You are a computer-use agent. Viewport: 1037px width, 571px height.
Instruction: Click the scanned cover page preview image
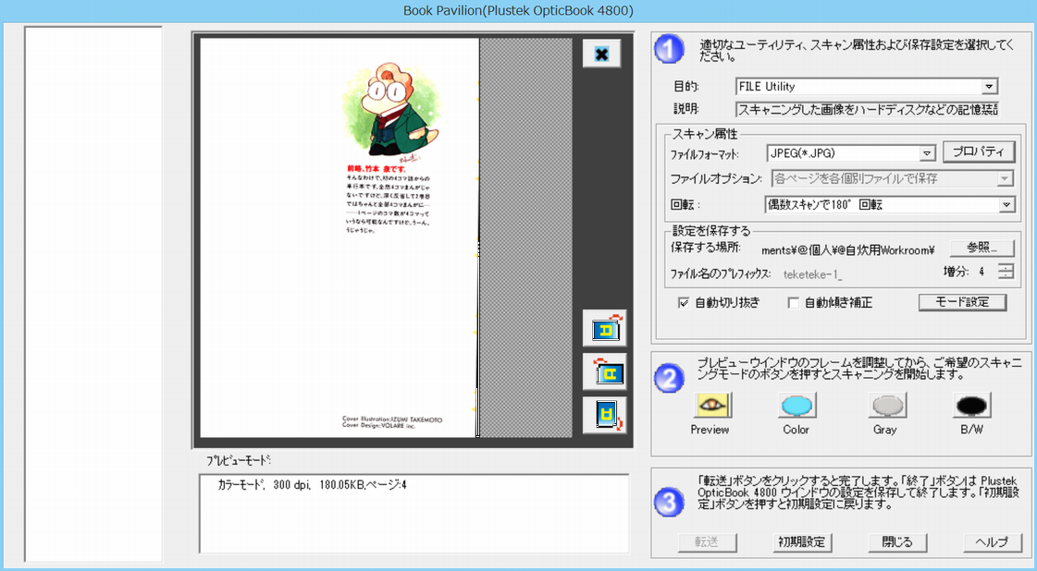coord(339,237)
